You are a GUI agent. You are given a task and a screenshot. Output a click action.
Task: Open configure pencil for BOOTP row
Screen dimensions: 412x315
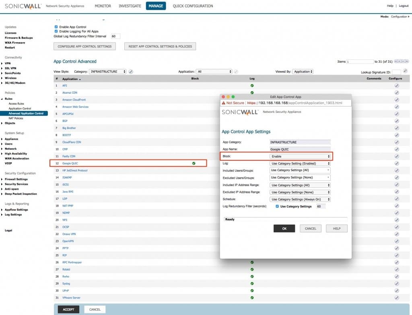click(397, 135)
